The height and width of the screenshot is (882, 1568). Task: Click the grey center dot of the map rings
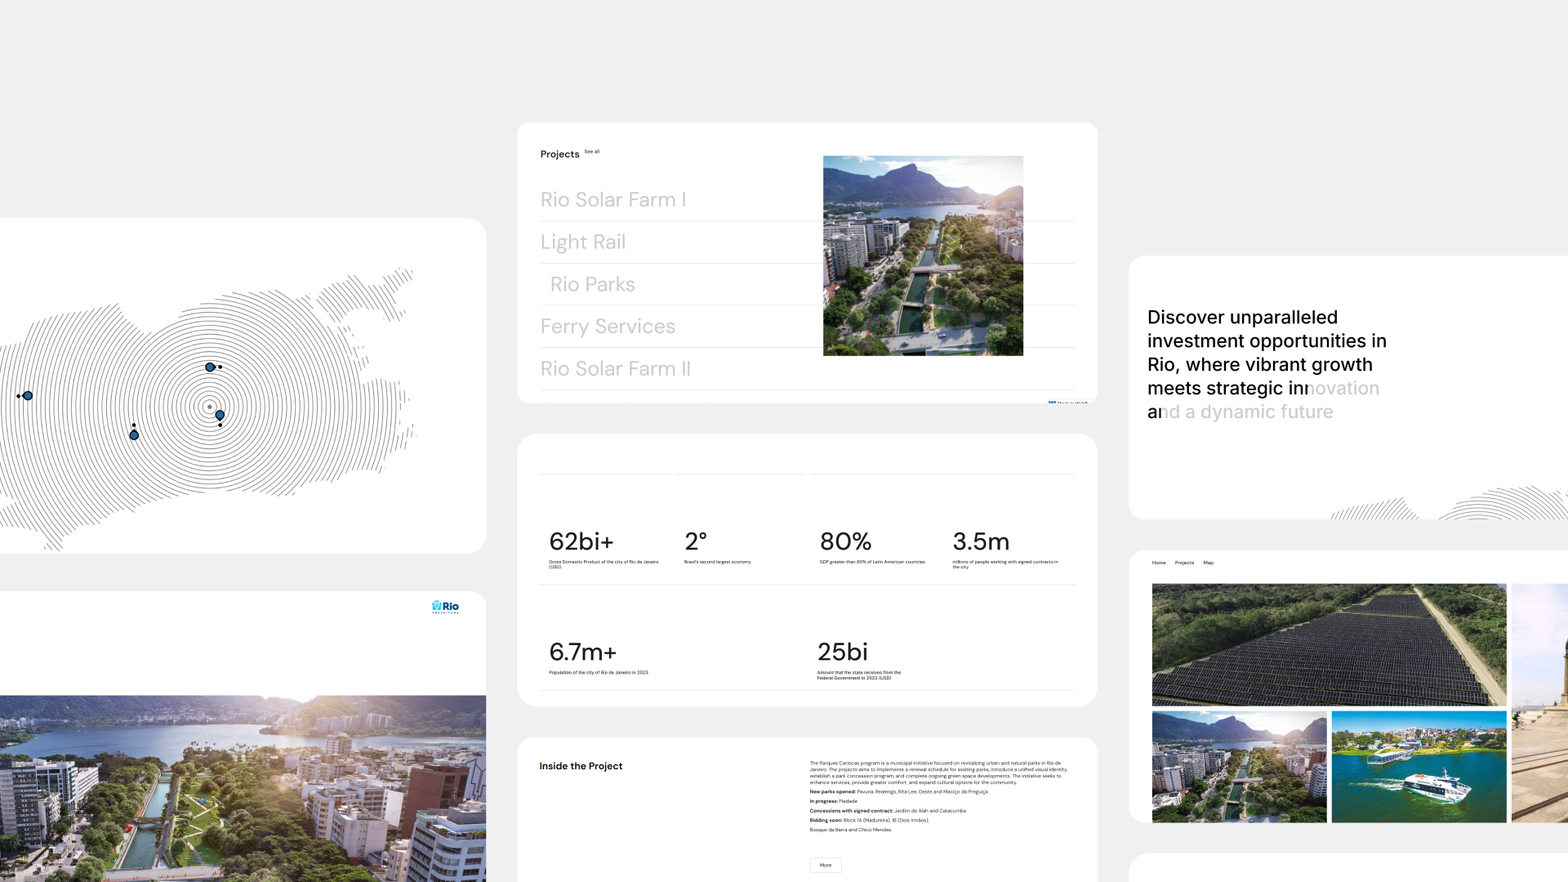point(210,407)
